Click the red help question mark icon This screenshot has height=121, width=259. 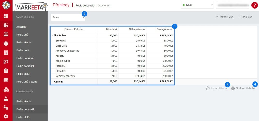255,5
